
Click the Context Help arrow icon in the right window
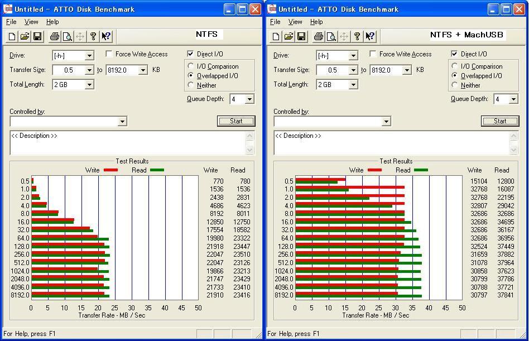[x=370, y=37]
